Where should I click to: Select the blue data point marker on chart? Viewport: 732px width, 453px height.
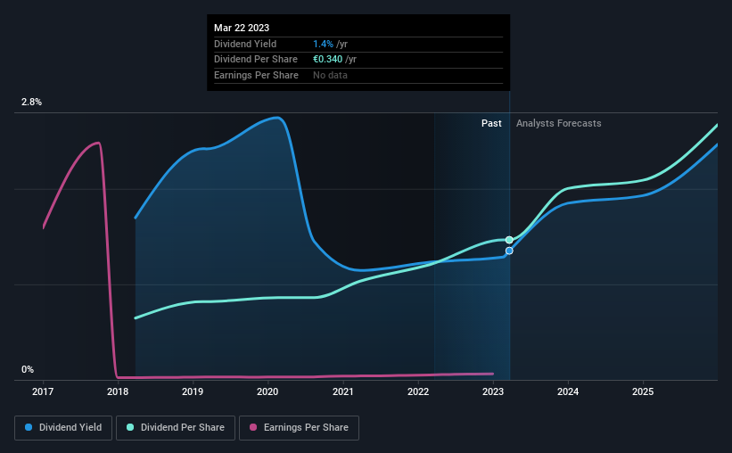509,251
